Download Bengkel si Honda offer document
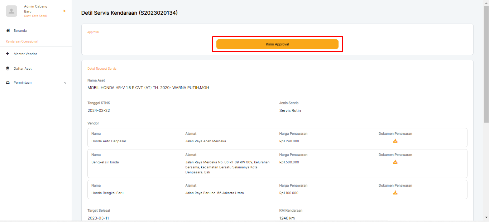Image resolution: width=489 pixels, height=222 pixels. coord(395,162)
